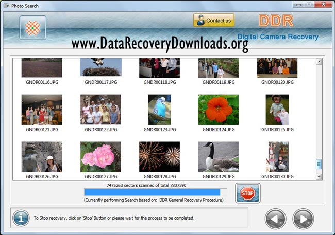Select the group portrait thumbnail GNDR00122

(x=100, y=110)
